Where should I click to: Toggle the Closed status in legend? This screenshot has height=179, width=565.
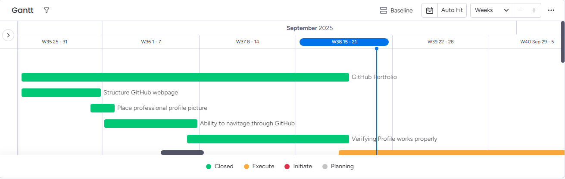pyautogui.click(x=220, y=167)
